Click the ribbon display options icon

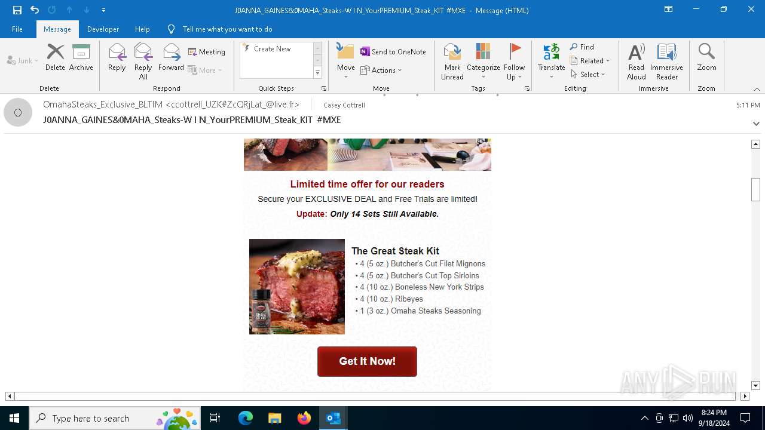[668, 10]
